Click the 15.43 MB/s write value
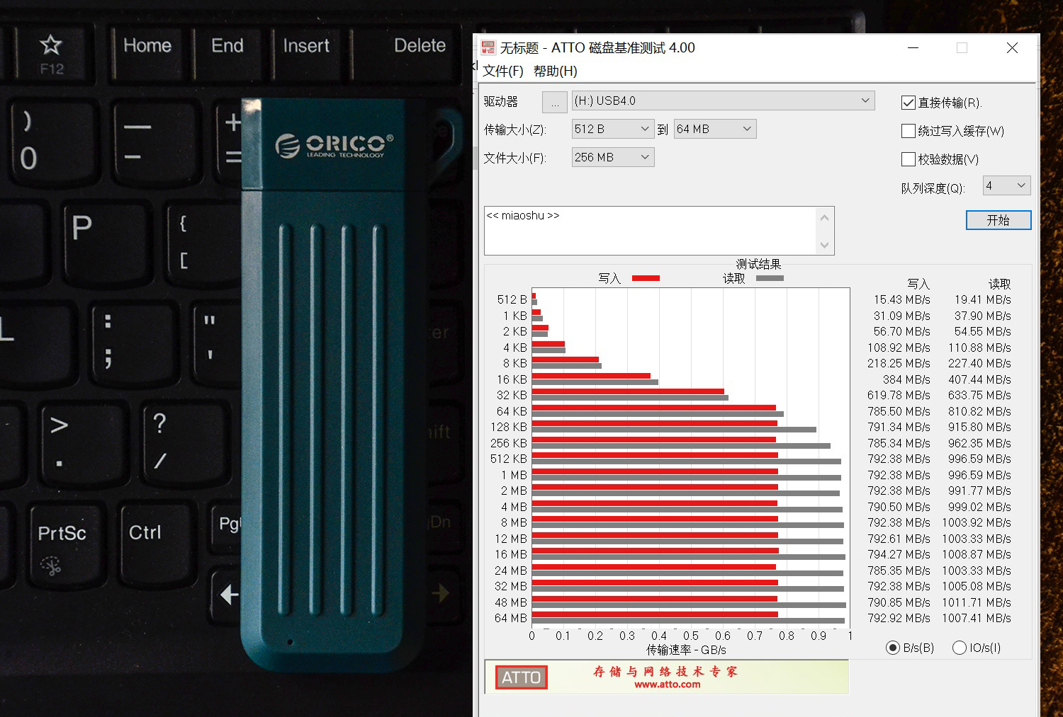Image resolution: width=1063 pixels, height=717 pixels. click(902, 299)
